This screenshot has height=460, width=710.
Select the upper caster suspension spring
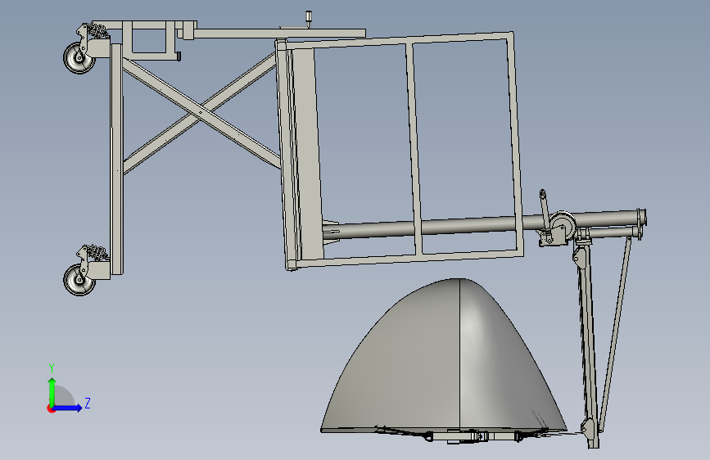(97, 31)
